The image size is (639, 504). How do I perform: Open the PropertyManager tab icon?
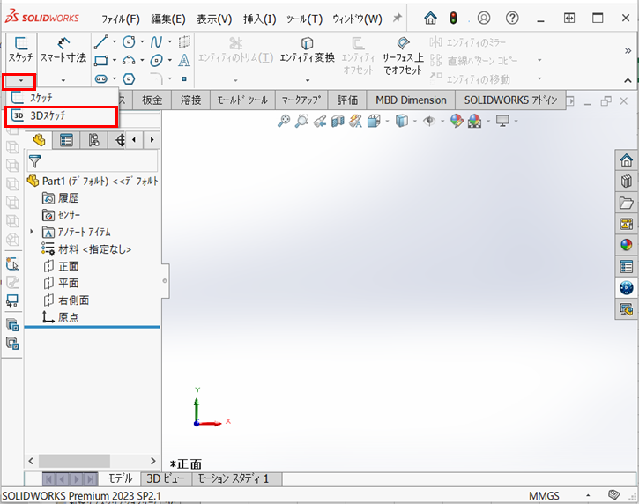66,140
